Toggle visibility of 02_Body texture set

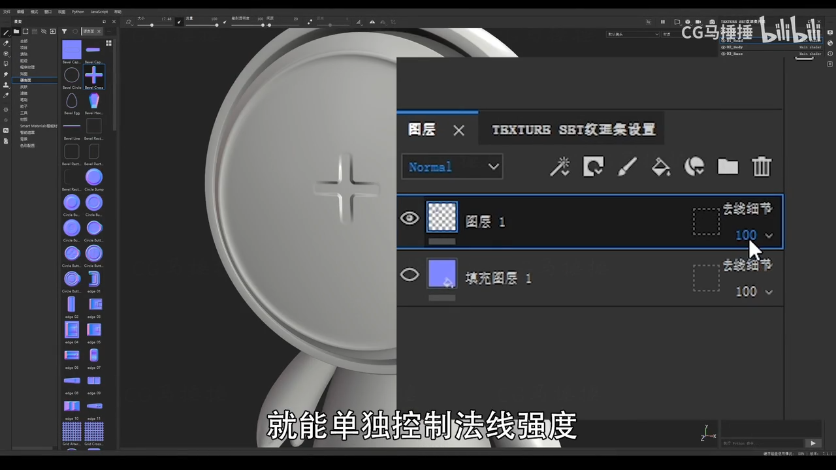[x=724, y=47]
